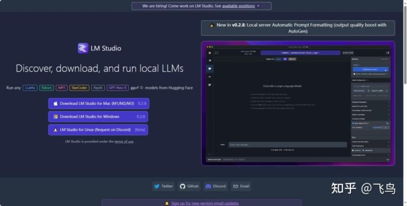Open LM Studio for Linux Discord request
Viewport: 407px width, 206px height.
coord(98,130)
